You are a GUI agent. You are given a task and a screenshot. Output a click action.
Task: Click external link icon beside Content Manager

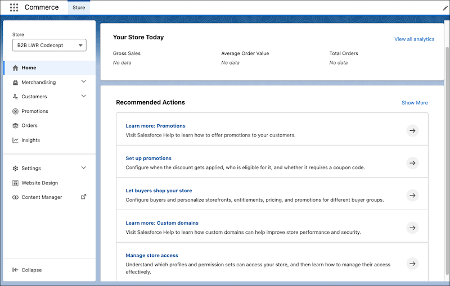83,197
